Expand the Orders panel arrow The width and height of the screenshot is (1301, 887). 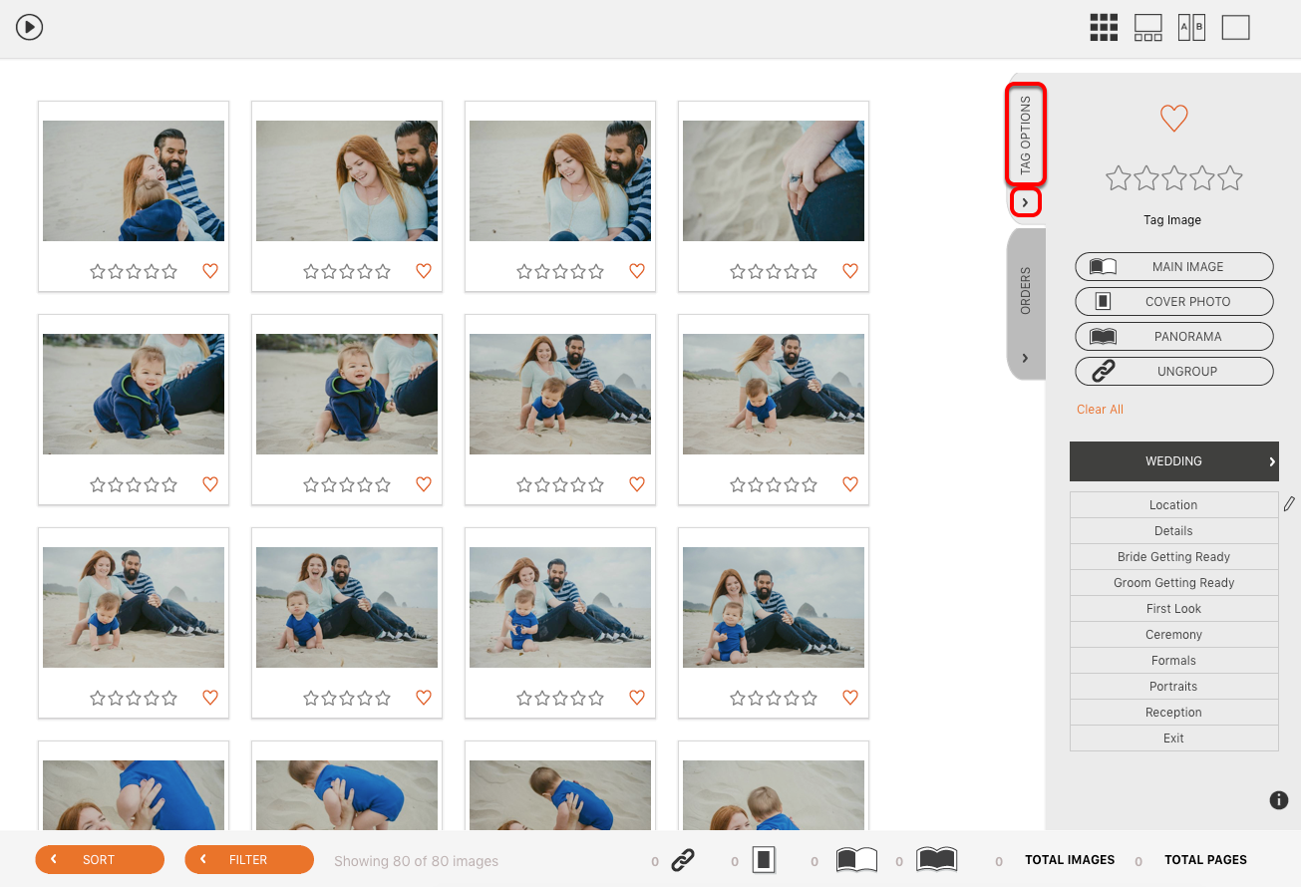[x=1026, y=358]
